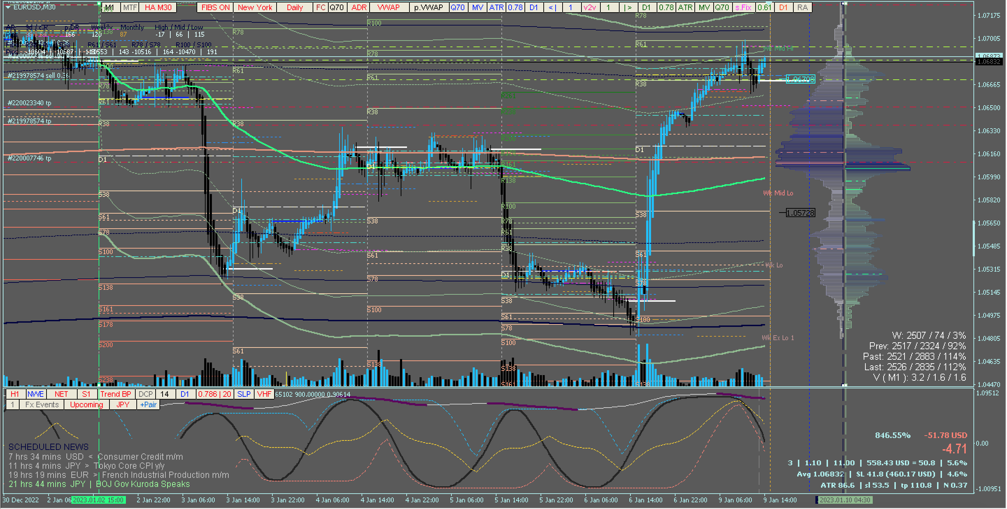This screenshot has height=509, width=1007.
Task: Click the gray RA button
Action: pos(802,7)
